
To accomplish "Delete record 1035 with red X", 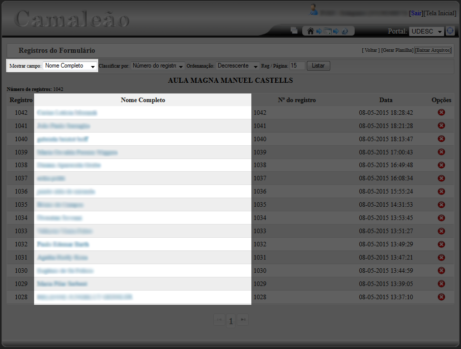I will click(x=441, y=205).
